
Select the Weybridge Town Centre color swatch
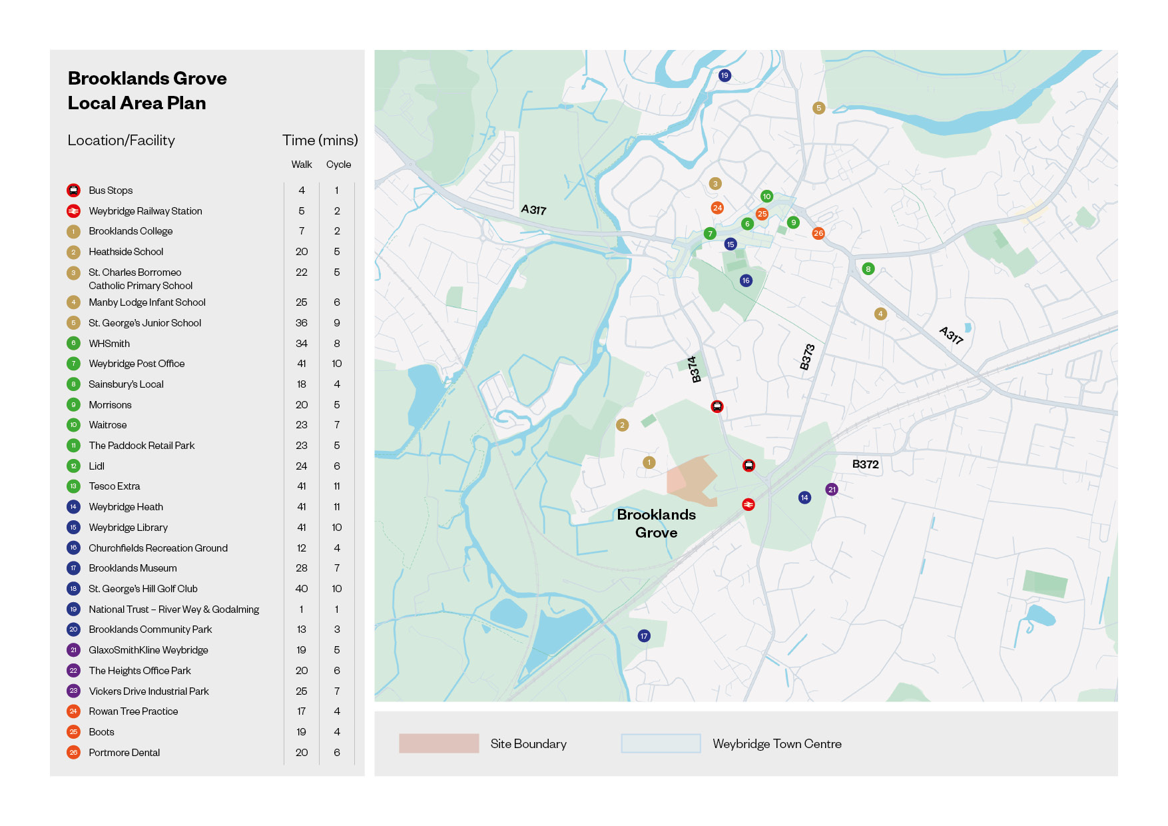coord(661,743)
